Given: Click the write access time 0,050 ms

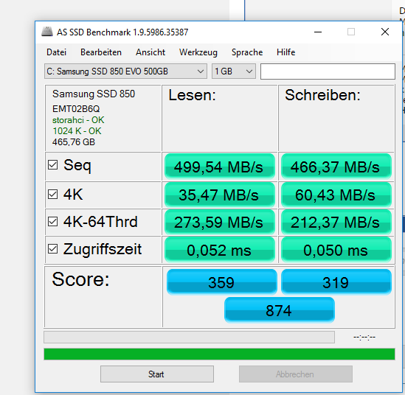Looking at the screenshot, I should pos(336,250).
